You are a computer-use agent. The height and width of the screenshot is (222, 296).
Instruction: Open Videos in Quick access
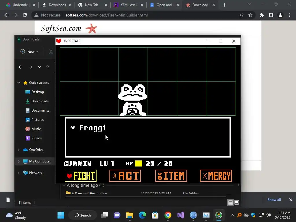[x=34, y=138]
